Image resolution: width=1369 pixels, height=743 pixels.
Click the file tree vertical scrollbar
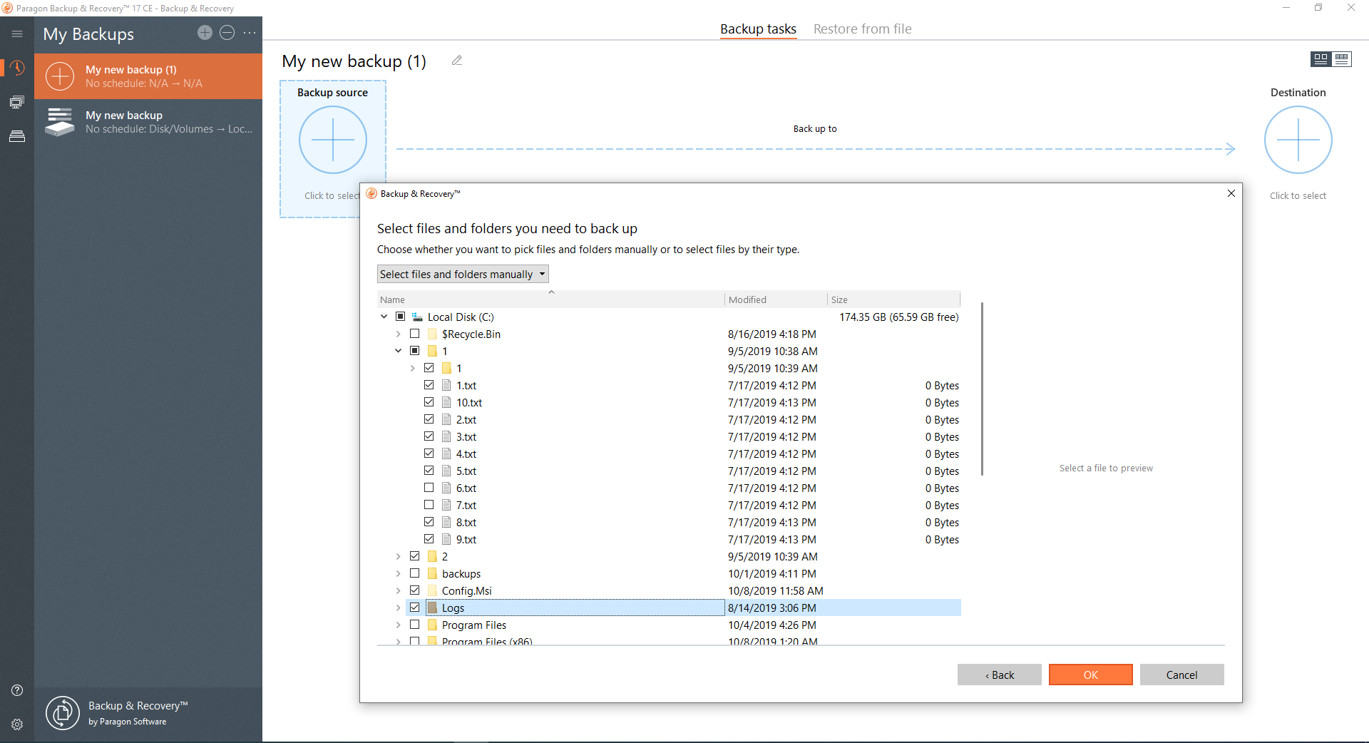[982, 389]
